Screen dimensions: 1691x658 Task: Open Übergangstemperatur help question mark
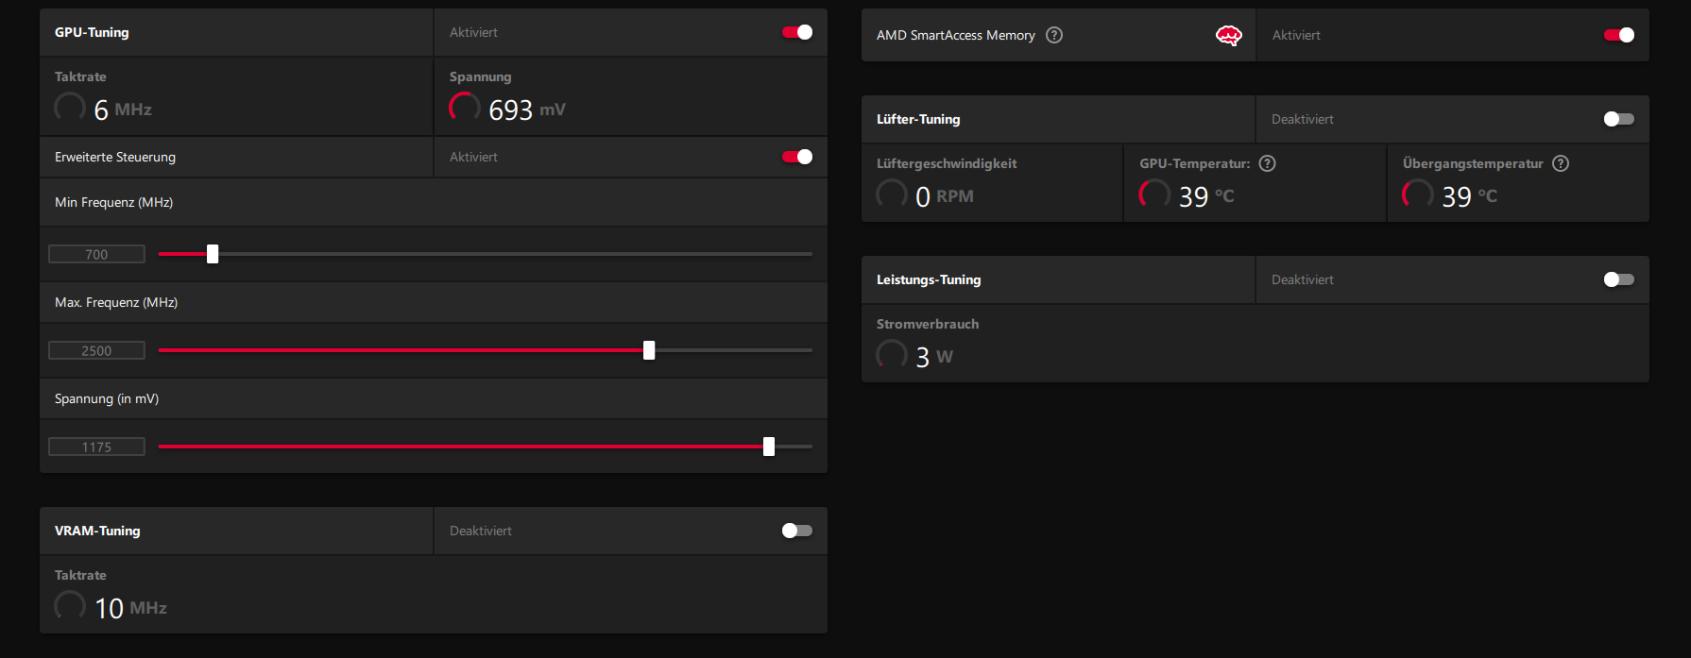pyautogui.click(x=1561, y=163)
